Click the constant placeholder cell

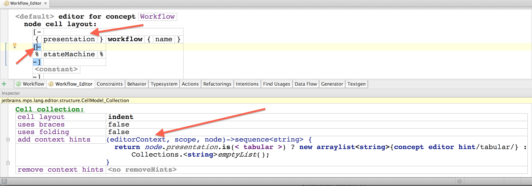click(56, 69)
